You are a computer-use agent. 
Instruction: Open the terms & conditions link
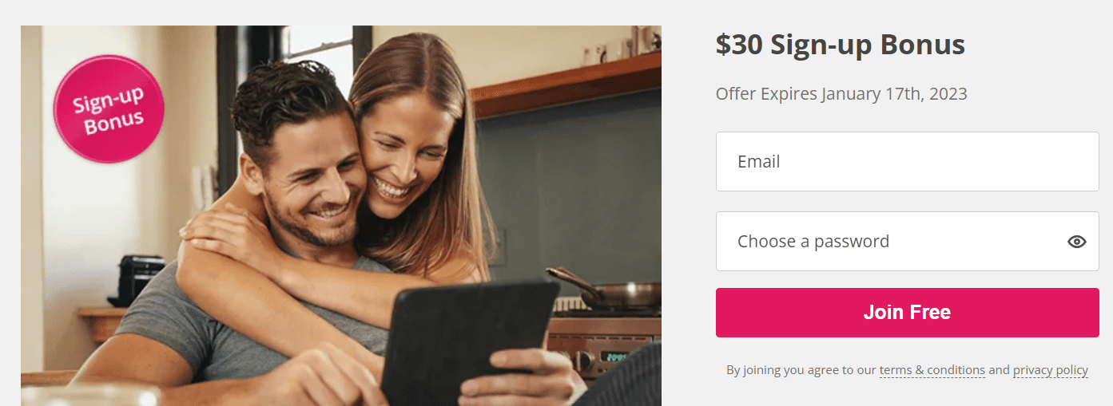932,370
